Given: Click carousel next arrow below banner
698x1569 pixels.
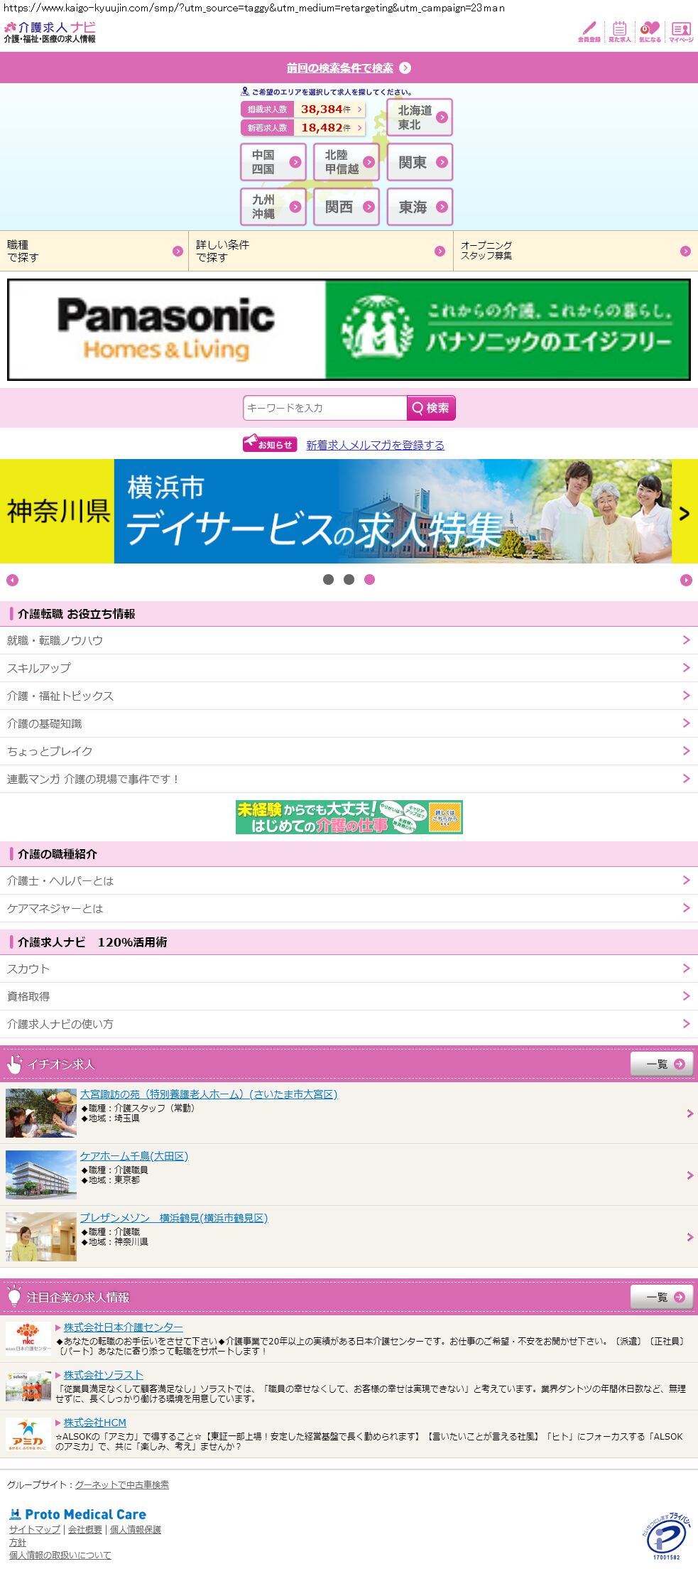Looking at the screenshot, I should point(686,580).
